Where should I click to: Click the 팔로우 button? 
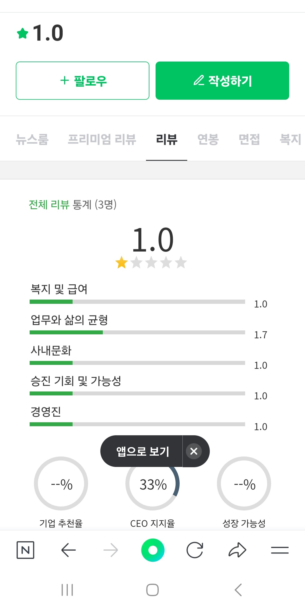coord(82,81)
